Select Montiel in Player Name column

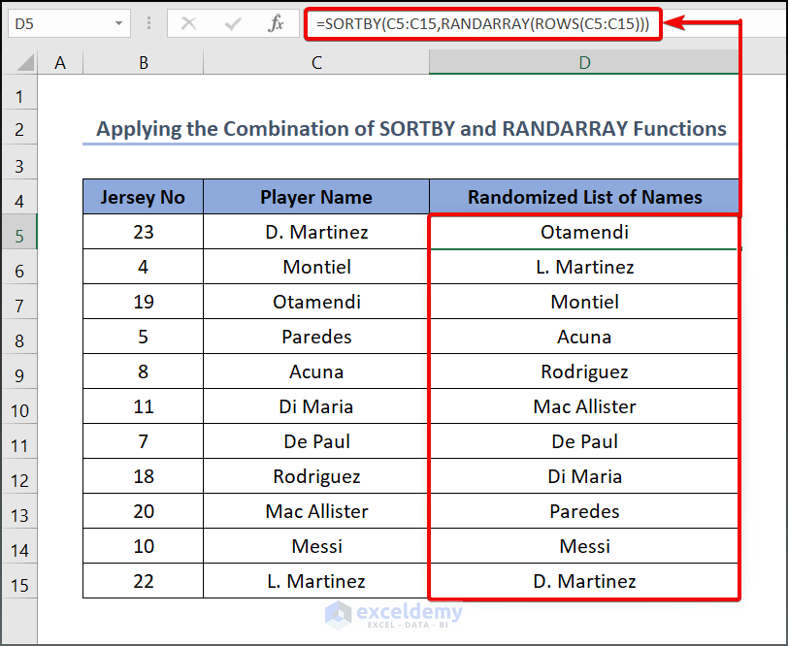(316, 267)
